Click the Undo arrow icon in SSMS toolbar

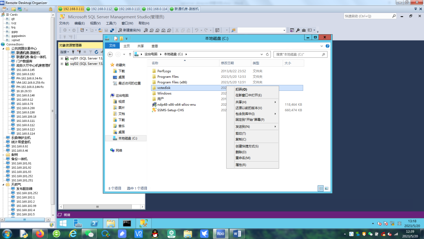coord(197,30)
